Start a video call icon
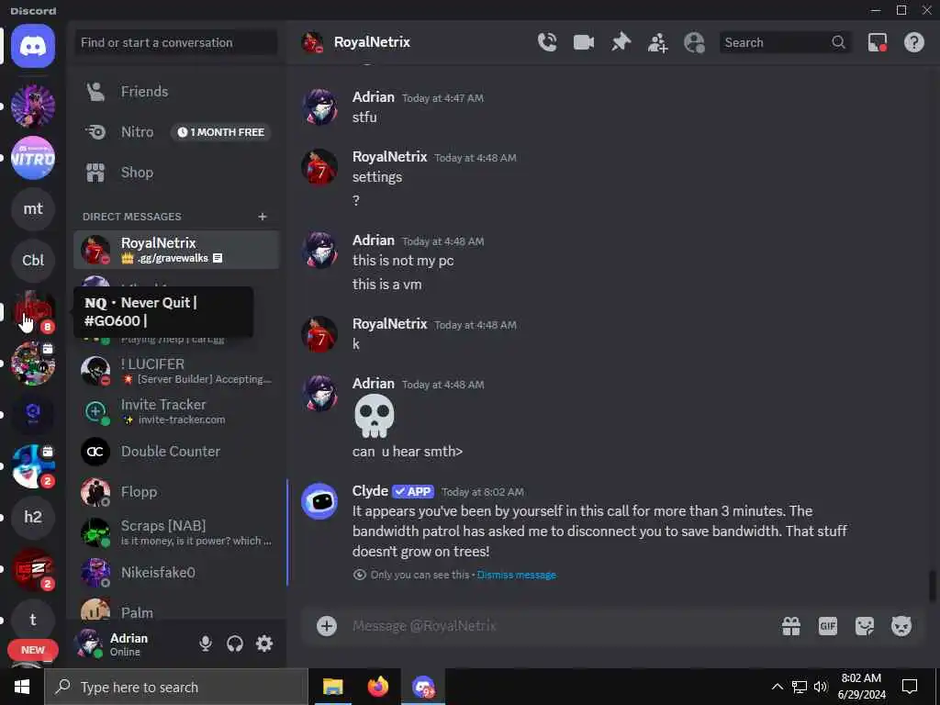Image resolution: width=940 pixels, height=705 pixels. (x=583, y=42)
